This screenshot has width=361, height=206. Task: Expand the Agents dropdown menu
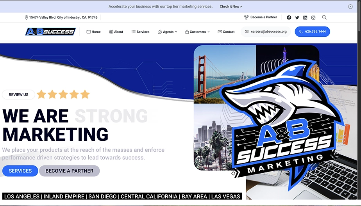(167, 32)
